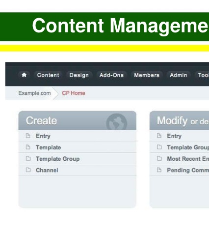Image resolution: width=209 pixels, height=236 pixels.
Task: Click the folder icon next to Most Recent Entries
Action: pyautogui.click(x=159, y=158)
